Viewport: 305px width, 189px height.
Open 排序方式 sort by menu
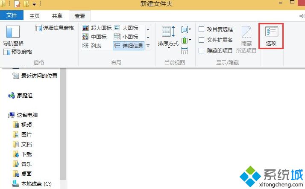tap(168, 37)
